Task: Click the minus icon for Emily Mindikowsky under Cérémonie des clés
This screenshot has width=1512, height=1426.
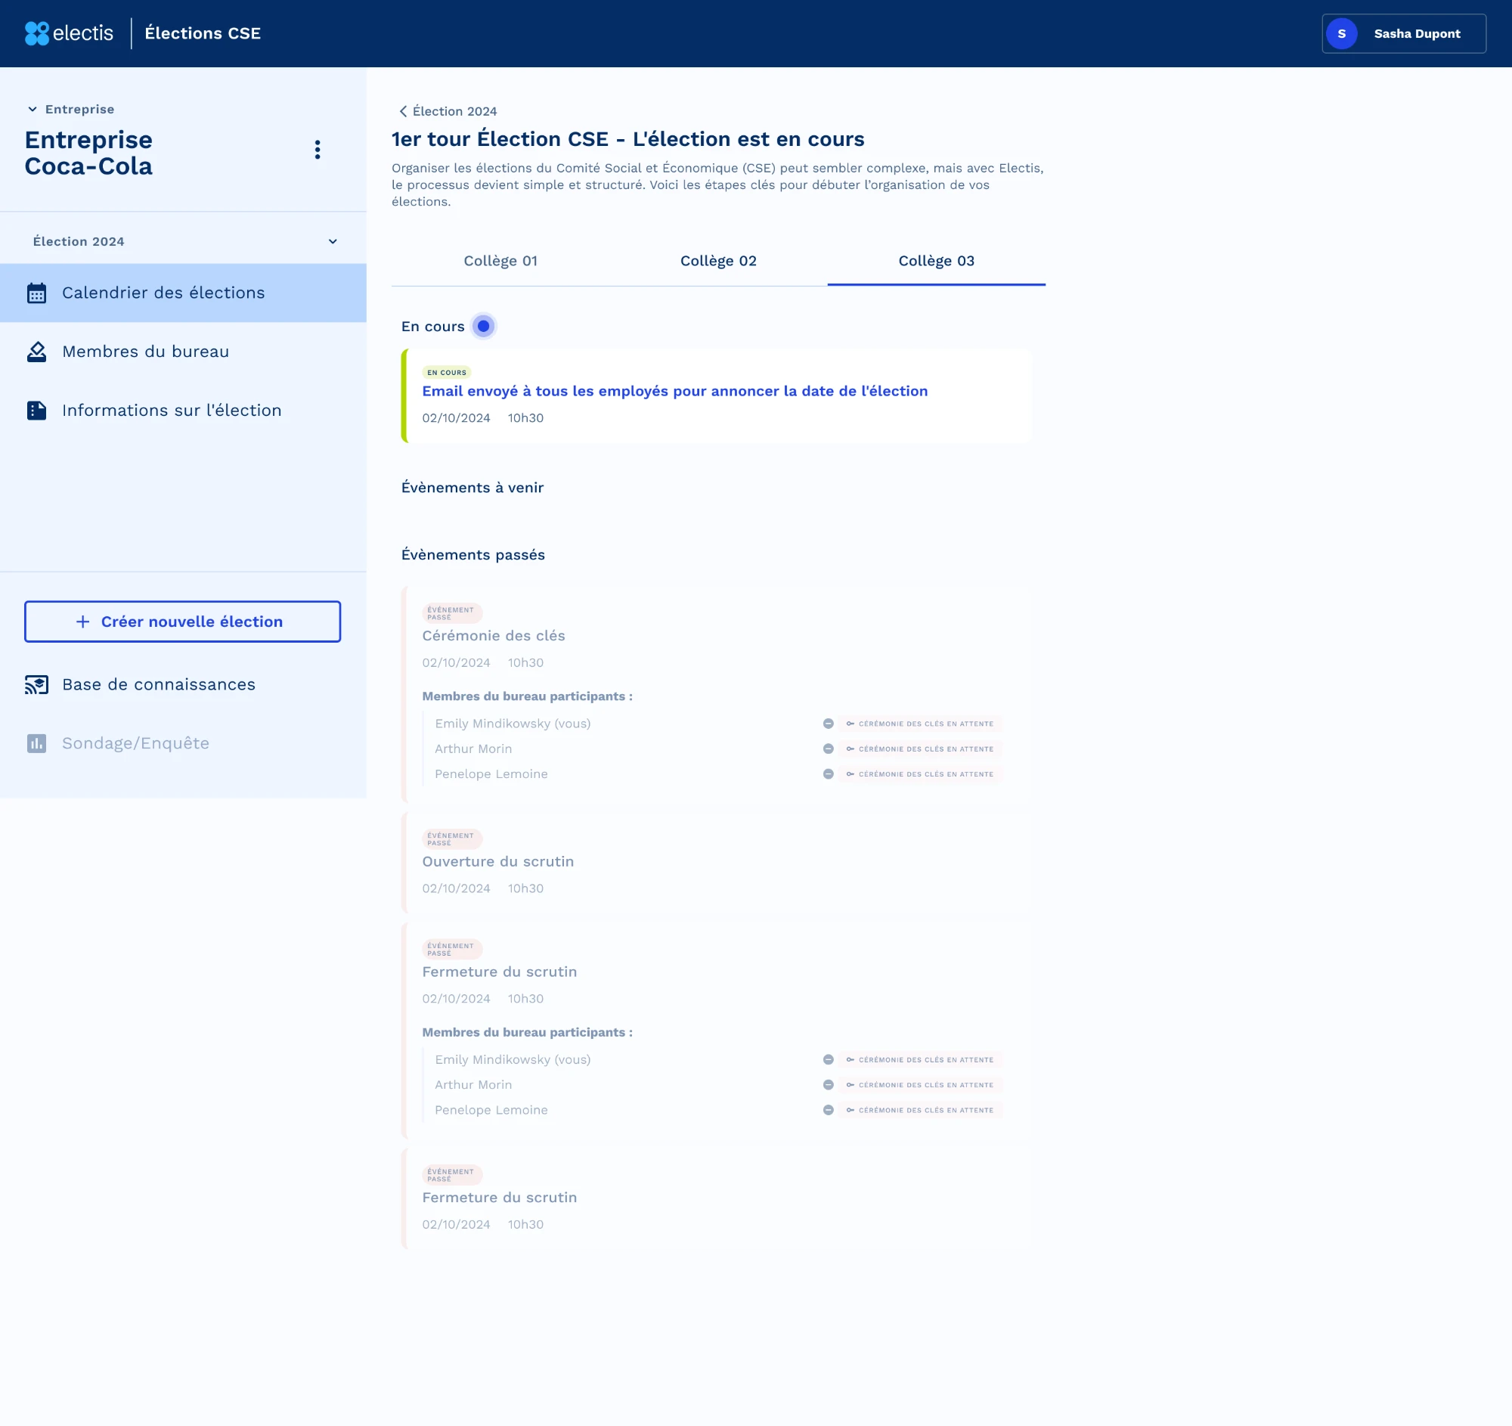Action: 829,724
